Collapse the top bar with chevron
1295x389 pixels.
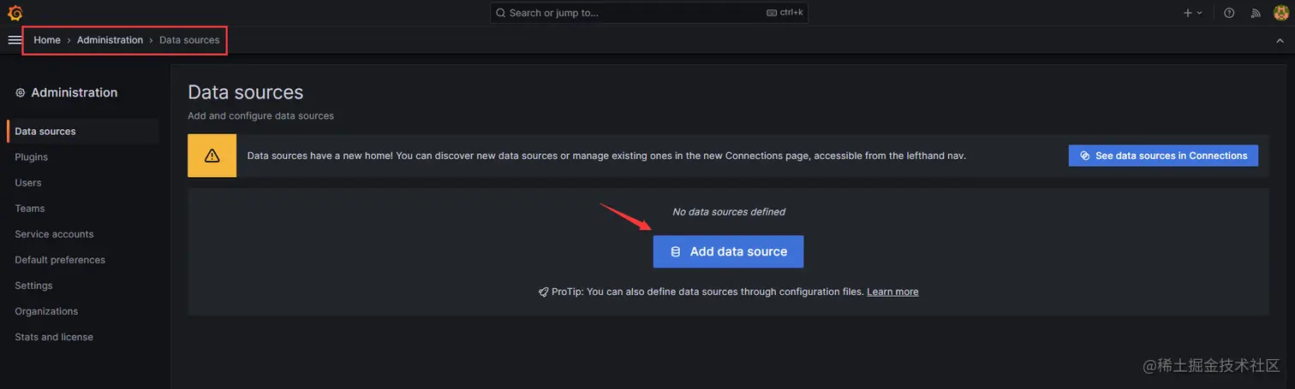point(1280,40)
